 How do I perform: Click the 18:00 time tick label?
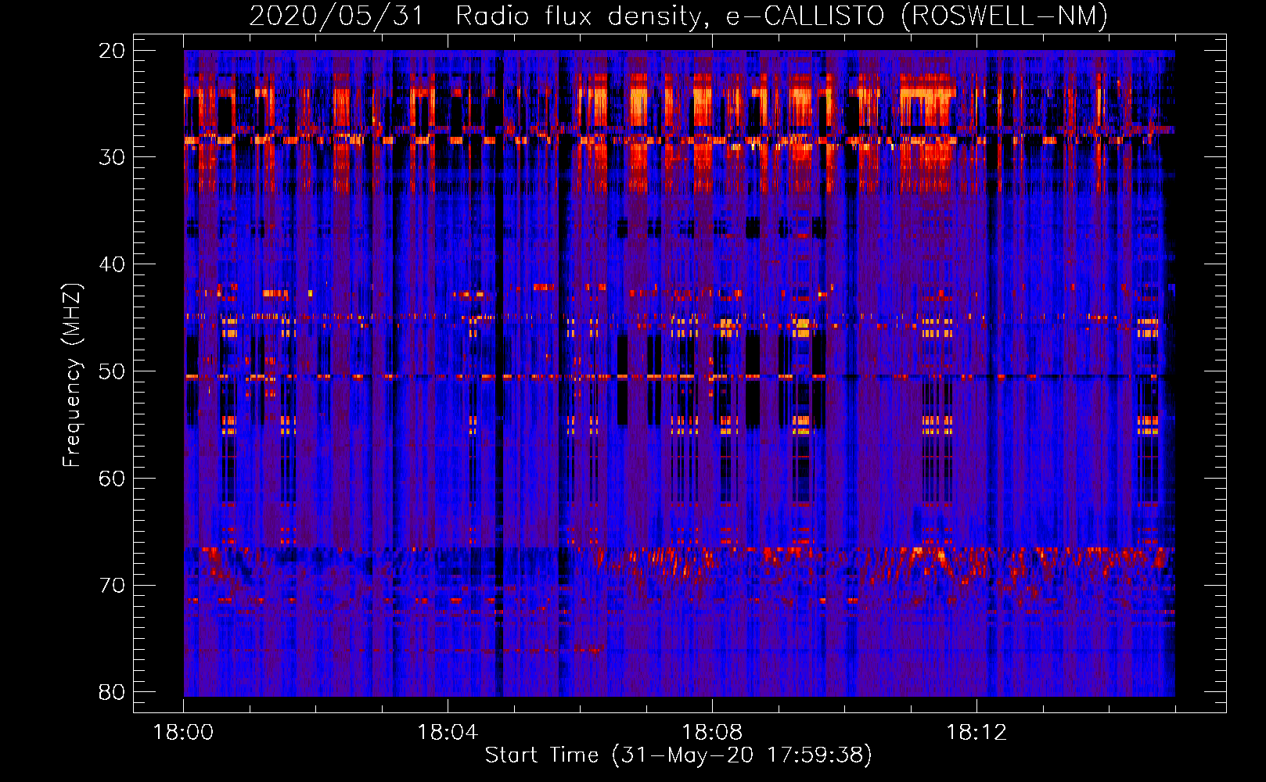click(x=184, y=733)
